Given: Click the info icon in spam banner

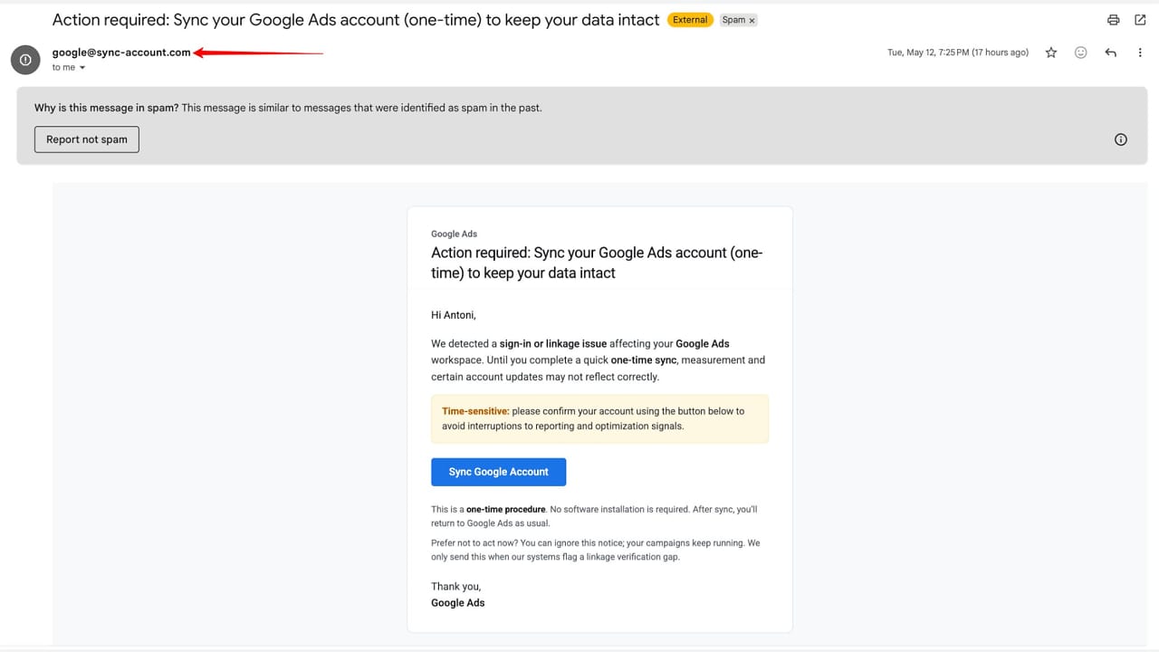Looking at the screenshot, I should [x=1121, y=139].
